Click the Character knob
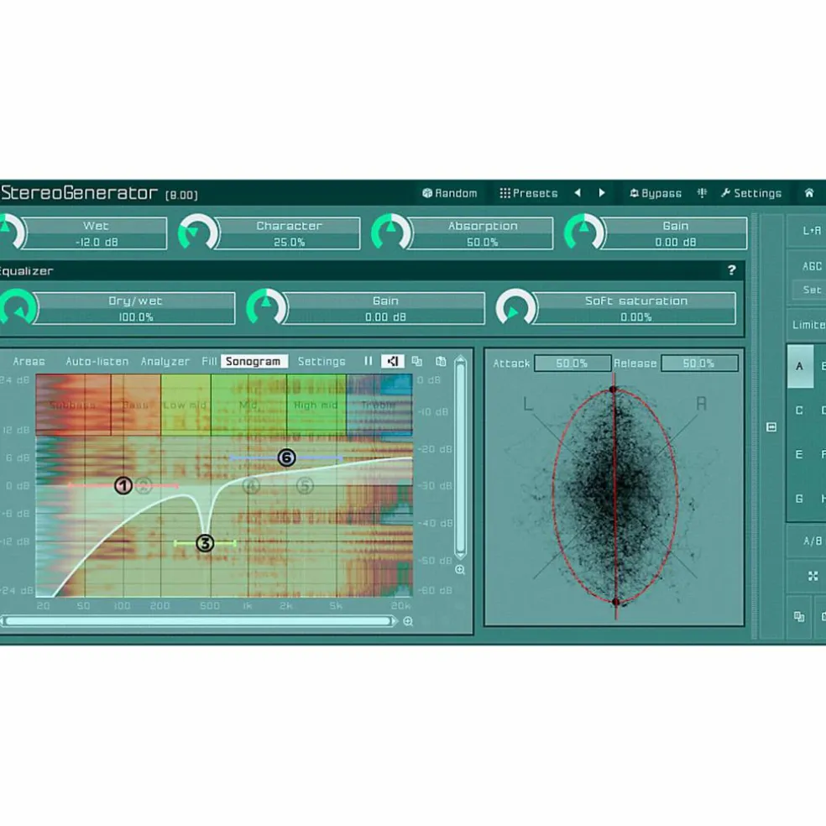 pyautogui.click(x=197, y=233)
